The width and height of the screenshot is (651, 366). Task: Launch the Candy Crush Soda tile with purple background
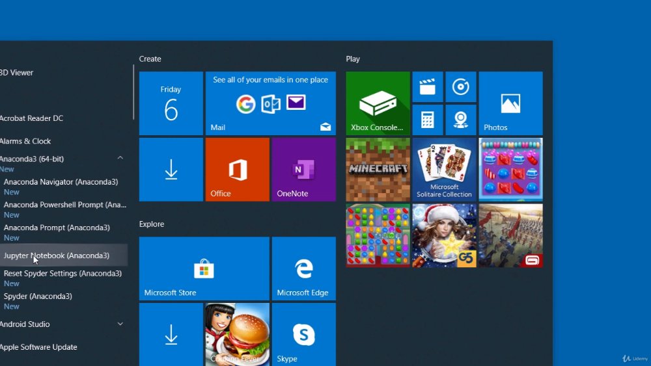click(x=510, y=170)
